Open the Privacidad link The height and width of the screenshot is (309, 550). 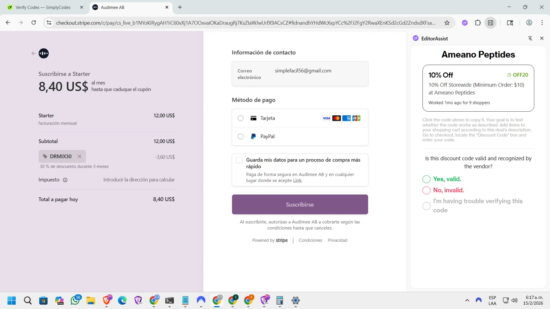[x=337, y=240]
